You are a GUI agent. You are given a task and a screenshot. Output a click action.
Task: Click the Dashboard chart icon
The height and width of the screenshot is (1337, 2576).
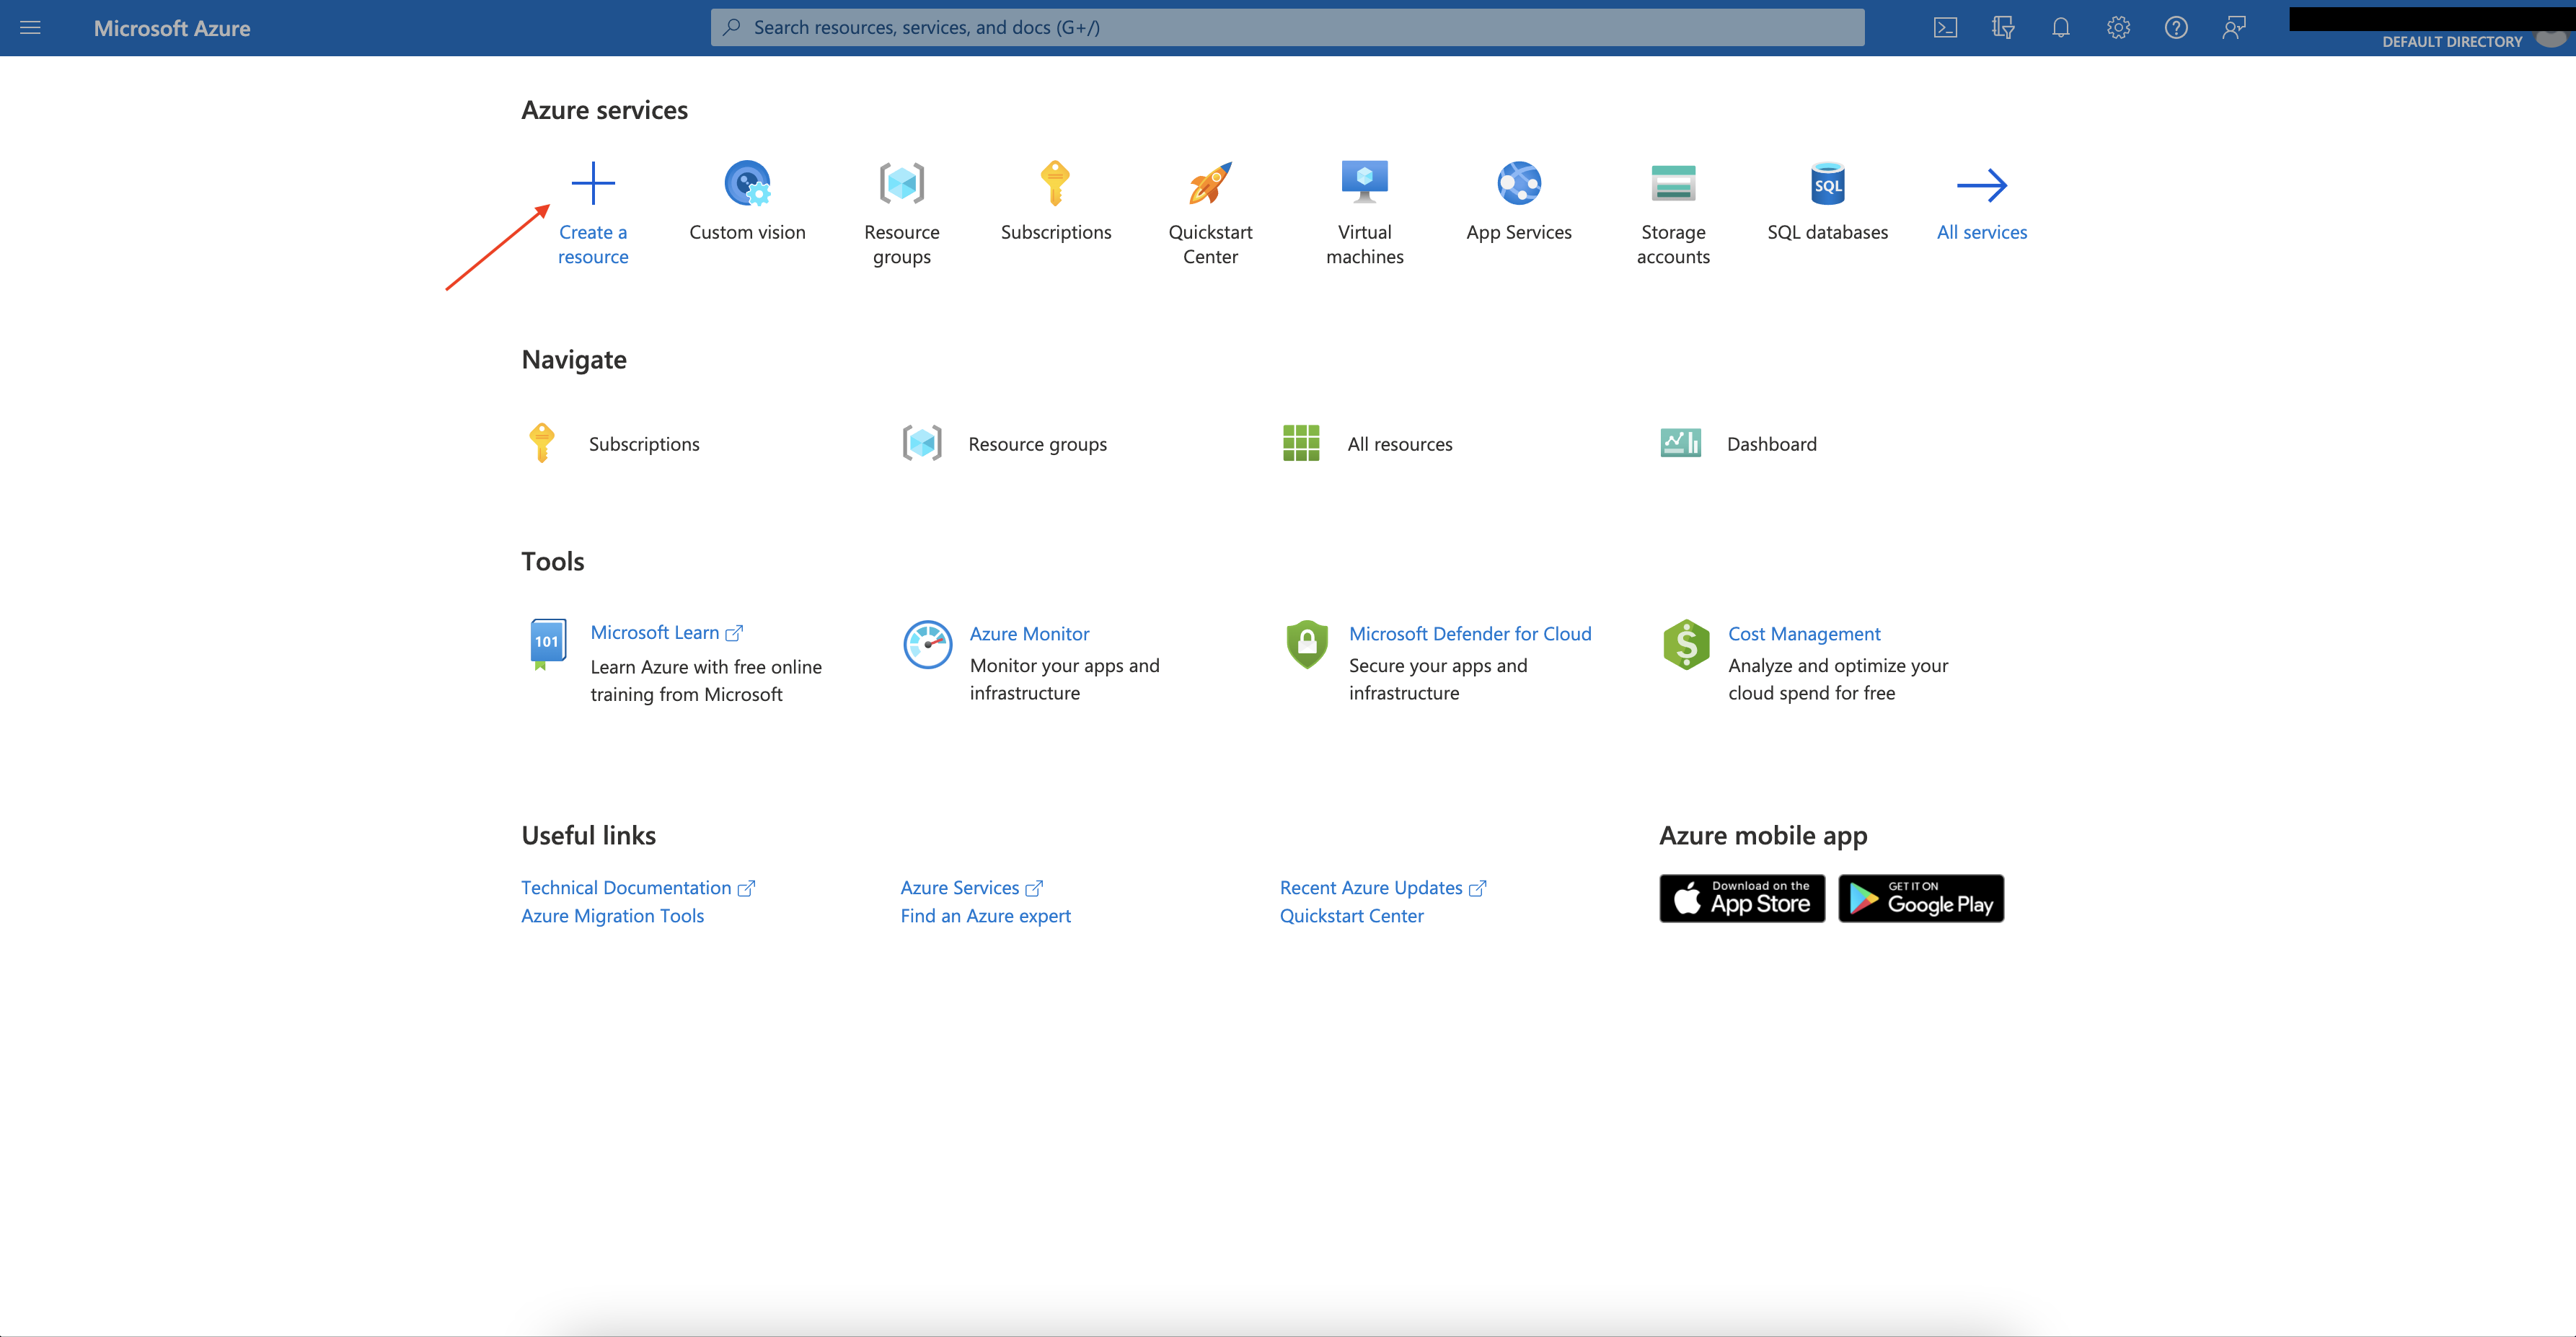pyautogui.click(x=1680, y=442)
